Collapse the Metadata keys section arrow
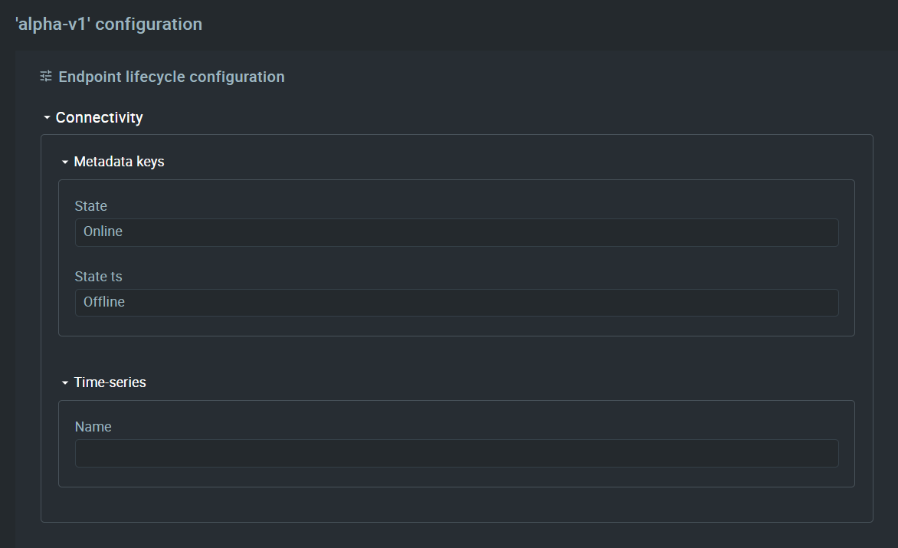The width and height of the screenshot is (898, 548). click(x=64, y=162)
